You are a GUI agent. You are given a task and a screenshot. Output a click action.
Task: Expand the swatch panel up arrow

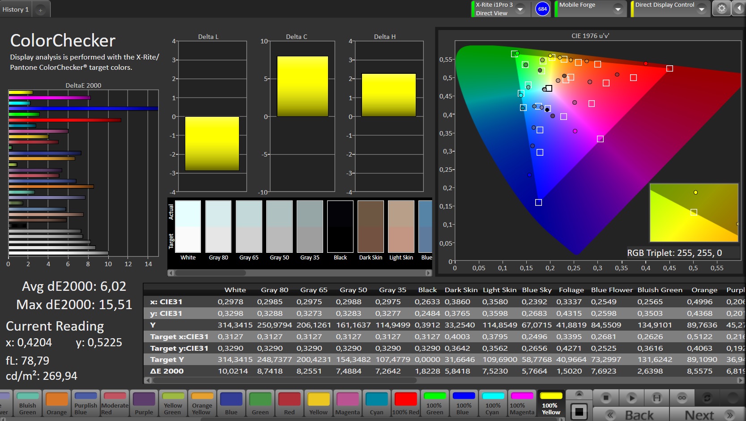click(x=579, y=394)
